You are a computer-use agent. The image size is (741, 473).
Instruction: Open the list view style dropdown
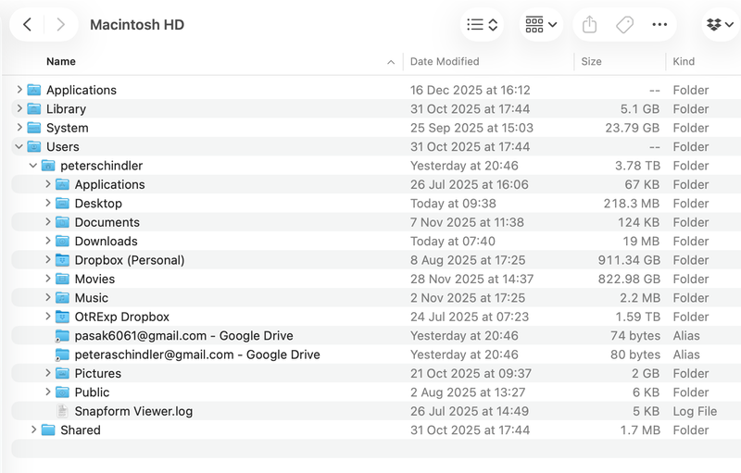point(483,25)
